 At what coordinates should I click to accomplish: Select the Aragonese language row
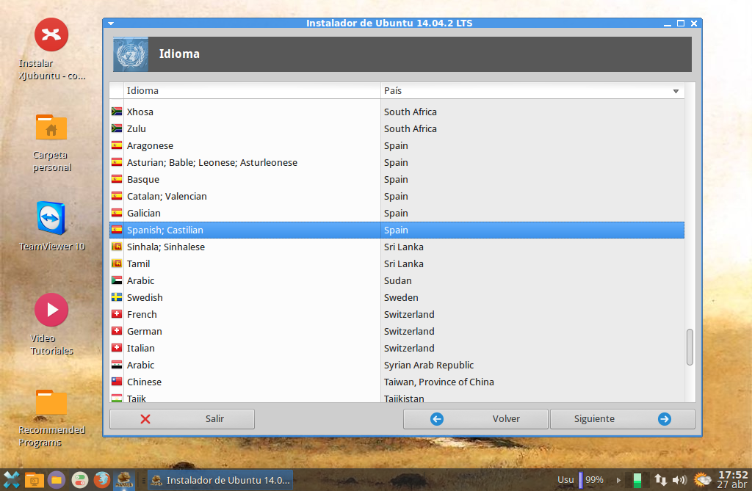[x=397, y=145]
